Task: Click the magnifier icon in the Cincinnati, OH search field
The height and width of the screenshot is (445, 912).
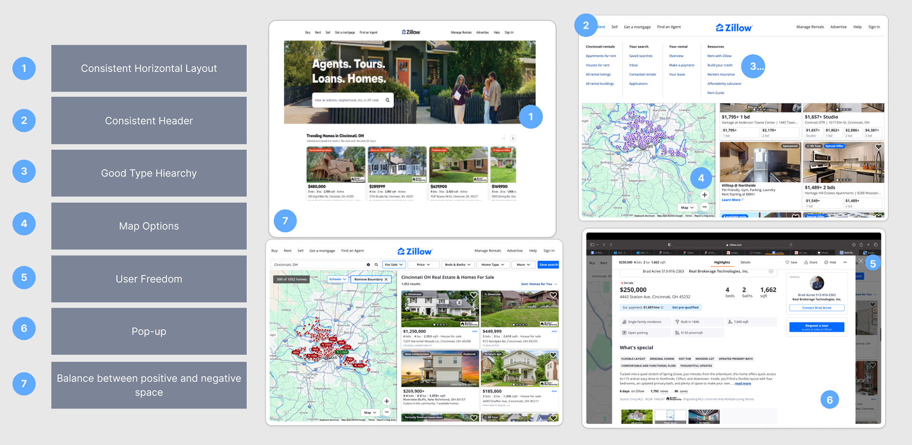Action: [376, 265]
